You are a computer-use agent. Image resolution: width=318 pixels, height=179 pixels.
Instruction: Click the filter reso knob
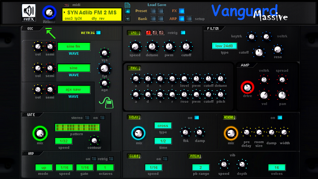(277, 49)
